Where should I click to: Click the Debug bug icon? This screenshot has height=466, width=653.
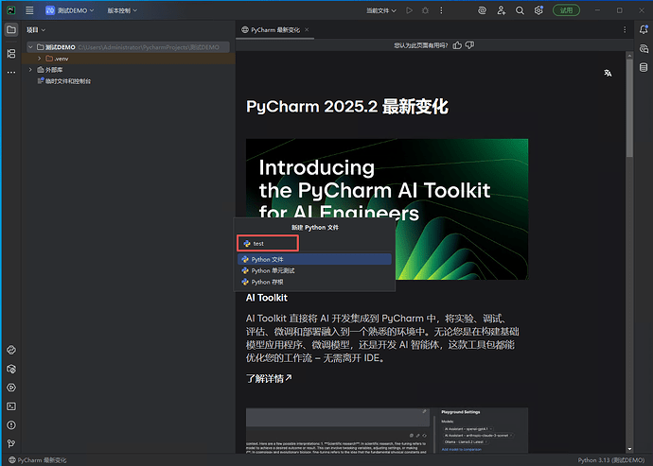pos(425,10)
